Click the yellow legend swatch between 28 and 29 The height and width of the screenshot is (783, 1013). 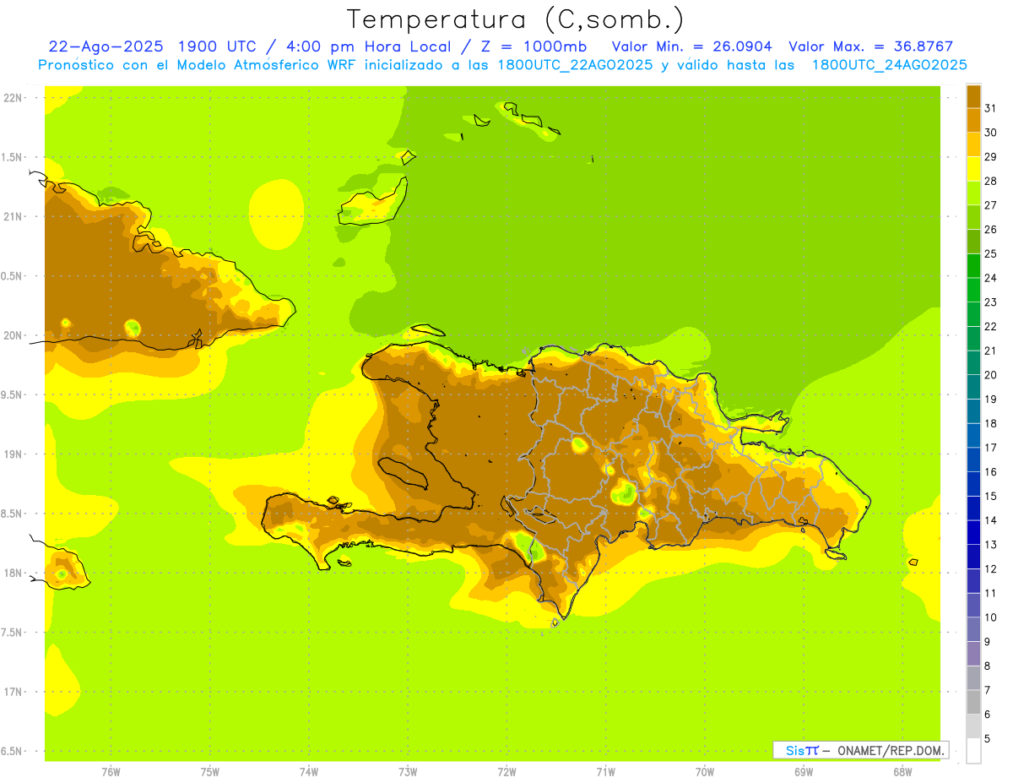pyautogui.click(x=973, y=169)
